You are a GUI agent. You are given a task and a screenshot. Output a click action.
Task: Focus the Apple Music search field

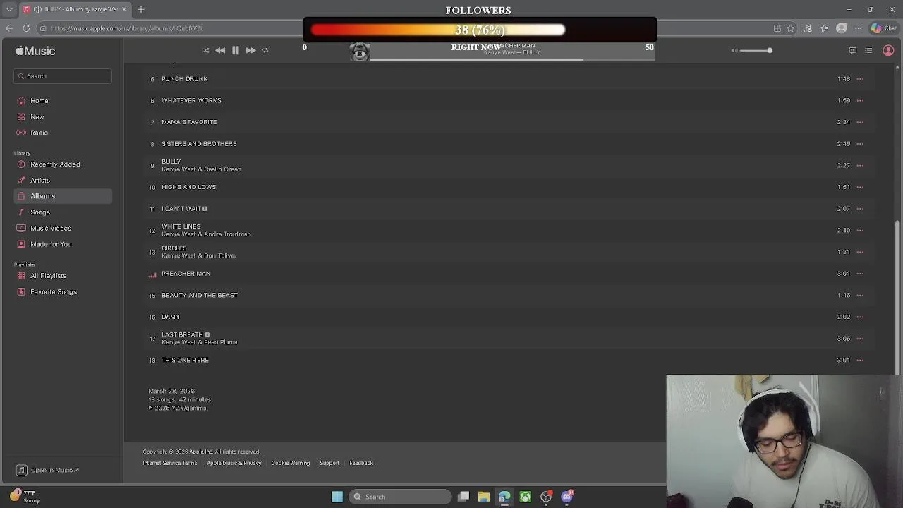click(x=63, y=76)
